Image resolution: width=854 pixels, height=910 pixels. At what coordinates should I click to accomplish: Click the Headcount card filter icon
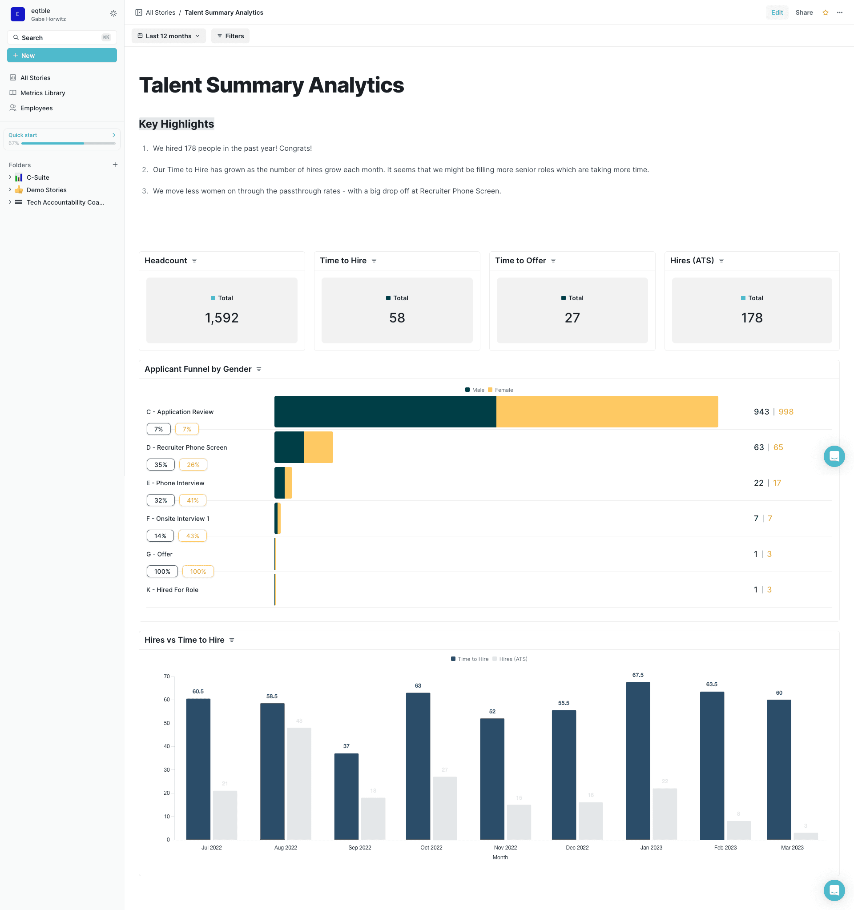(194, 261)
